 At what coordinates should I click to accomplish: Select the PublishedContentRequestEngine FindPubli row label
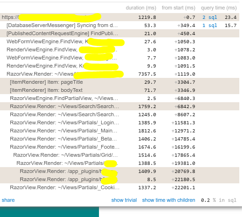coord(63,33)
